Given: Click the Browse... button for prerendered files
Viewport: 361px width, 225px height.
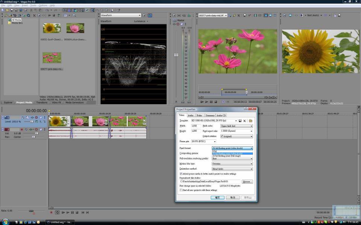Looking at the screenshot, I should (247, 181).
